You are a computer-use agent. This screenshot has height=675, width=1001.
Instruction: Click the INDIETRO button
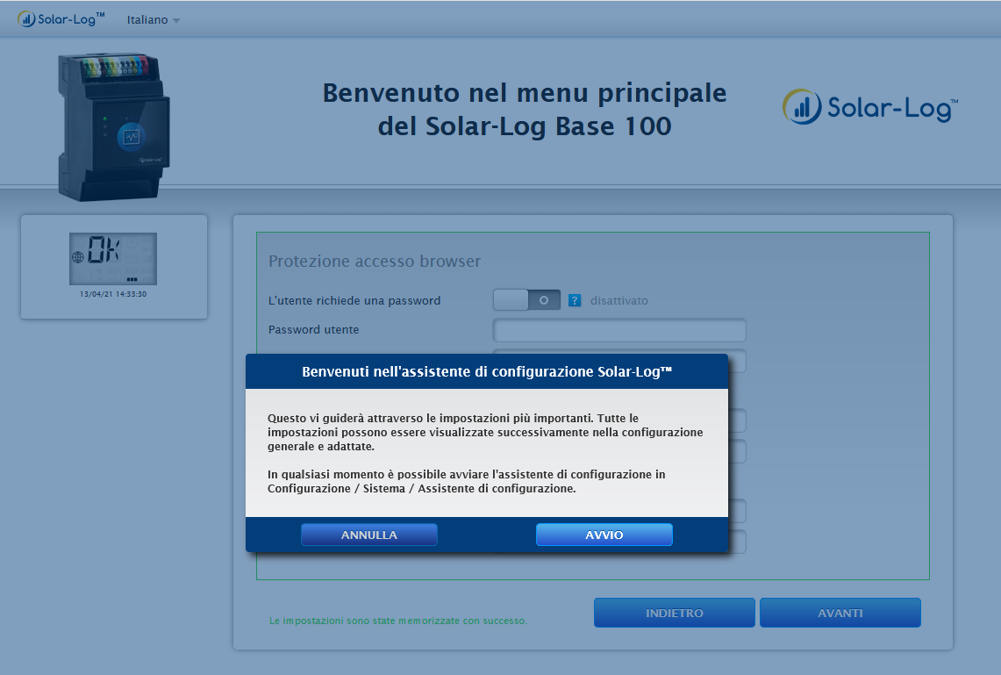[674, 613]
